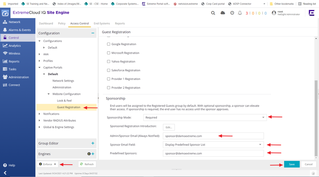This screenshot has height=177, width=319.
Task: Expand AAA tree node
Action: pos(40,54)
